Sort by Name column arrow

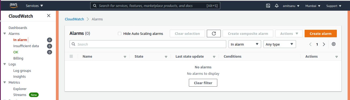pyautogui.click(x=125, y=57)
